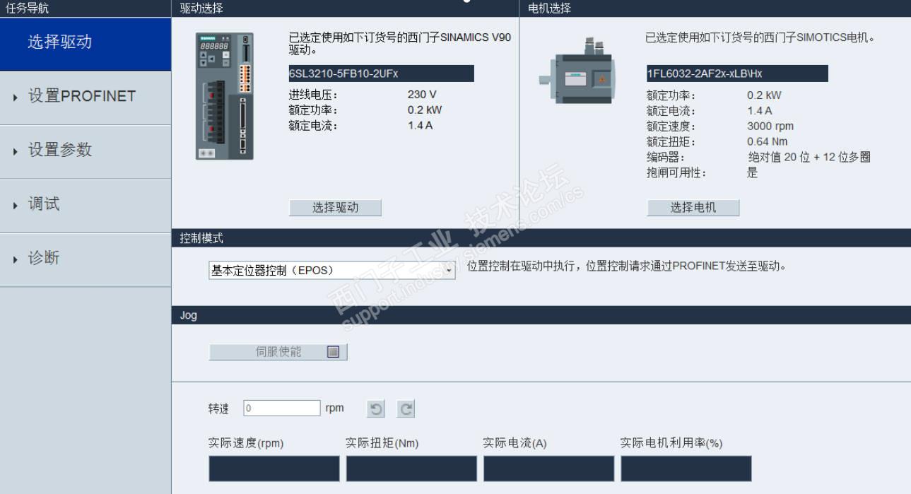Click the 电机选择 section header
The height and width of the screenshot is (494, 911).
(715, 8)
